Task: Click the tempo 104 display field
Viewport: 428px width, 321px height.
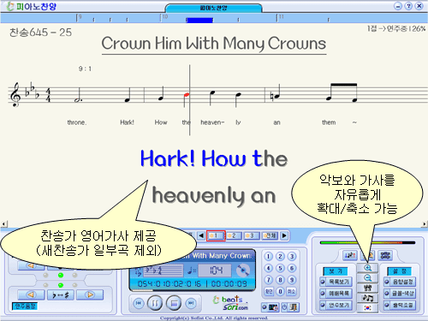Action: [215, 270]
